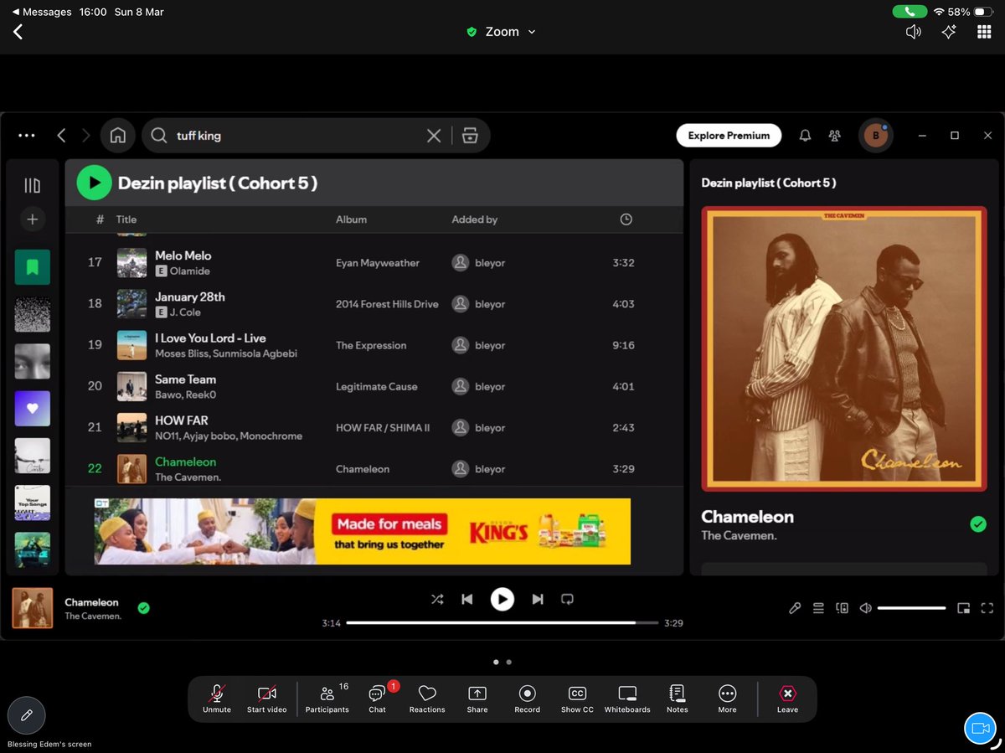Clear the Spotify search text
The height and width of the screenshot is (753, 1005).
(x=434, y=135)
